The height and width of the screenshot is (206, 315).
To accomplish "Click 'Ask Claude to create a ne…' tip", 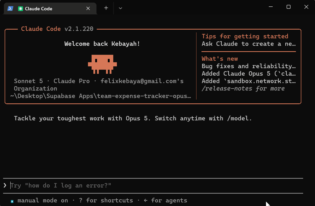I will [249, 44].
